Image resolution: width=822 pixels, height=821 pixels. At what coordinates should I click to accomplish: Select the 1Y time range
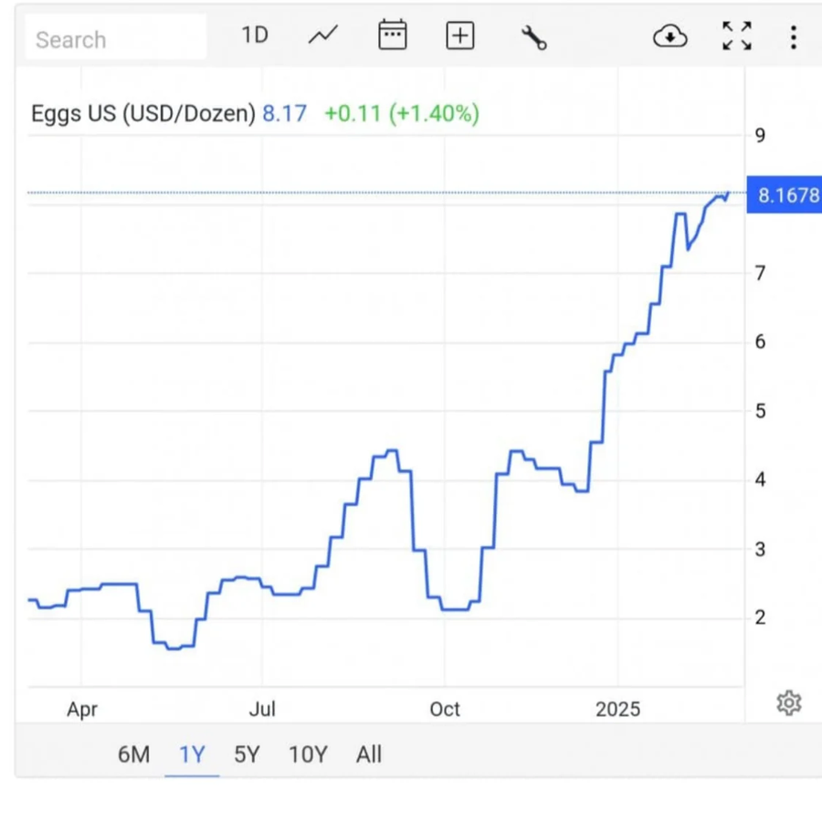(x=192, y=754)
